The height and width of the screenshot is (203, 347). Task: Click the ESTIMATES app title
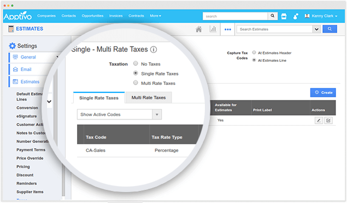30,29
